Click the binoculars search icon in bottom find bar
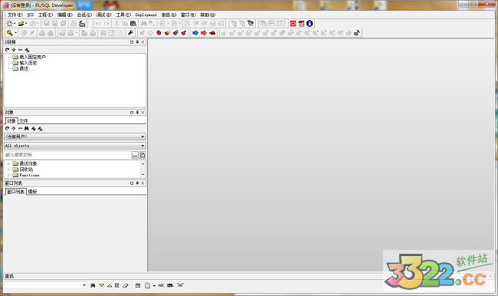498x296 pixels. [x=93, y=285]
